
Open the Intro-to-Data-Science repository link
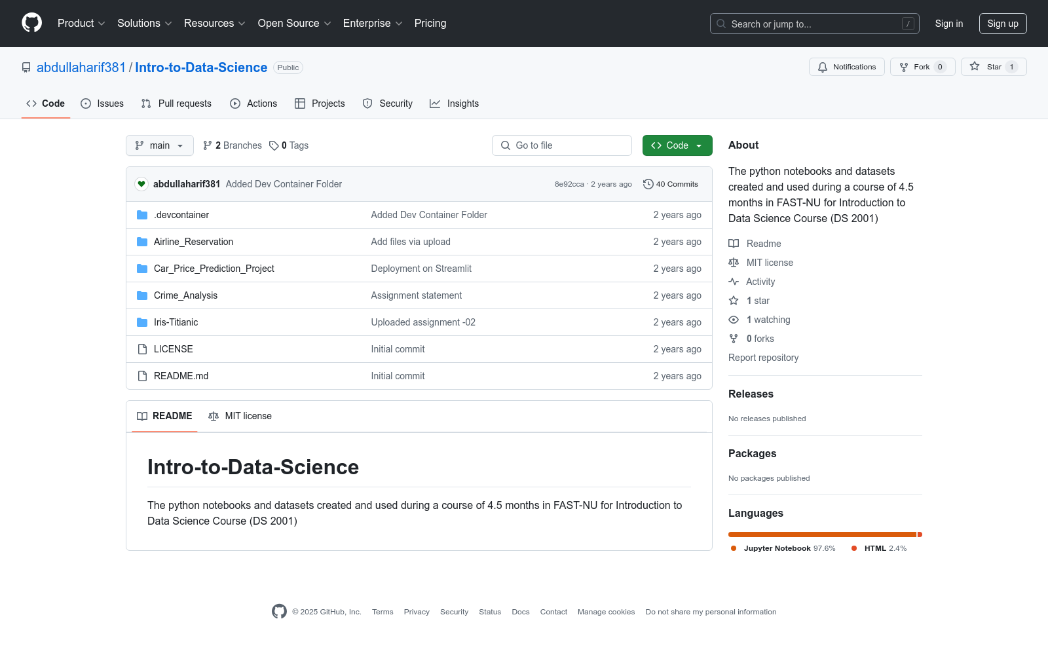point(201,67)
